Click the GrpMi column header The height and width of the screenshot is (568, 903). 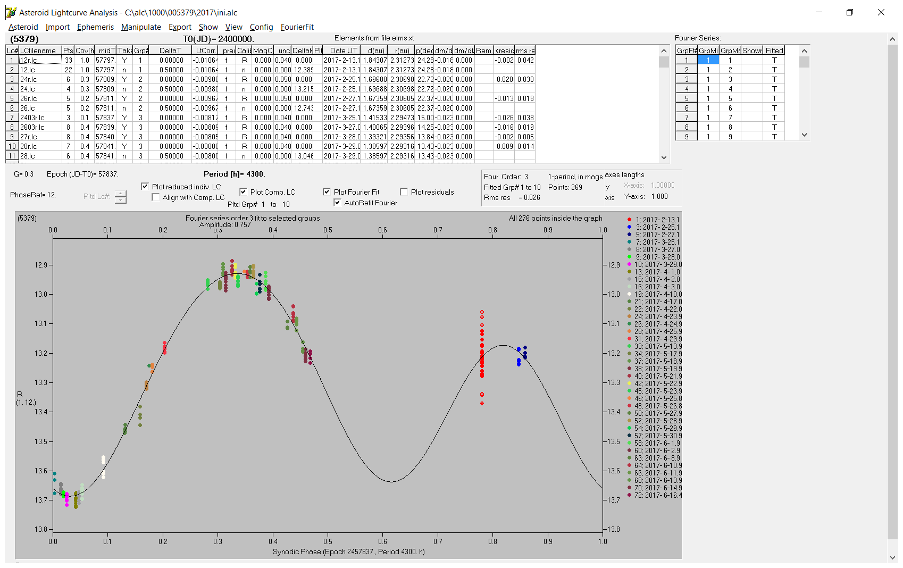coord(708,51)
